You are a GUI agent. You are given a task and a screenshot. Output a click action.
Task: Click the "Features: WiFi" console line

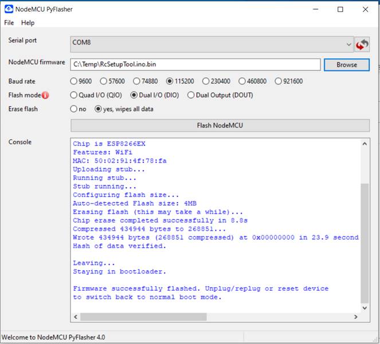coord(103,152)
